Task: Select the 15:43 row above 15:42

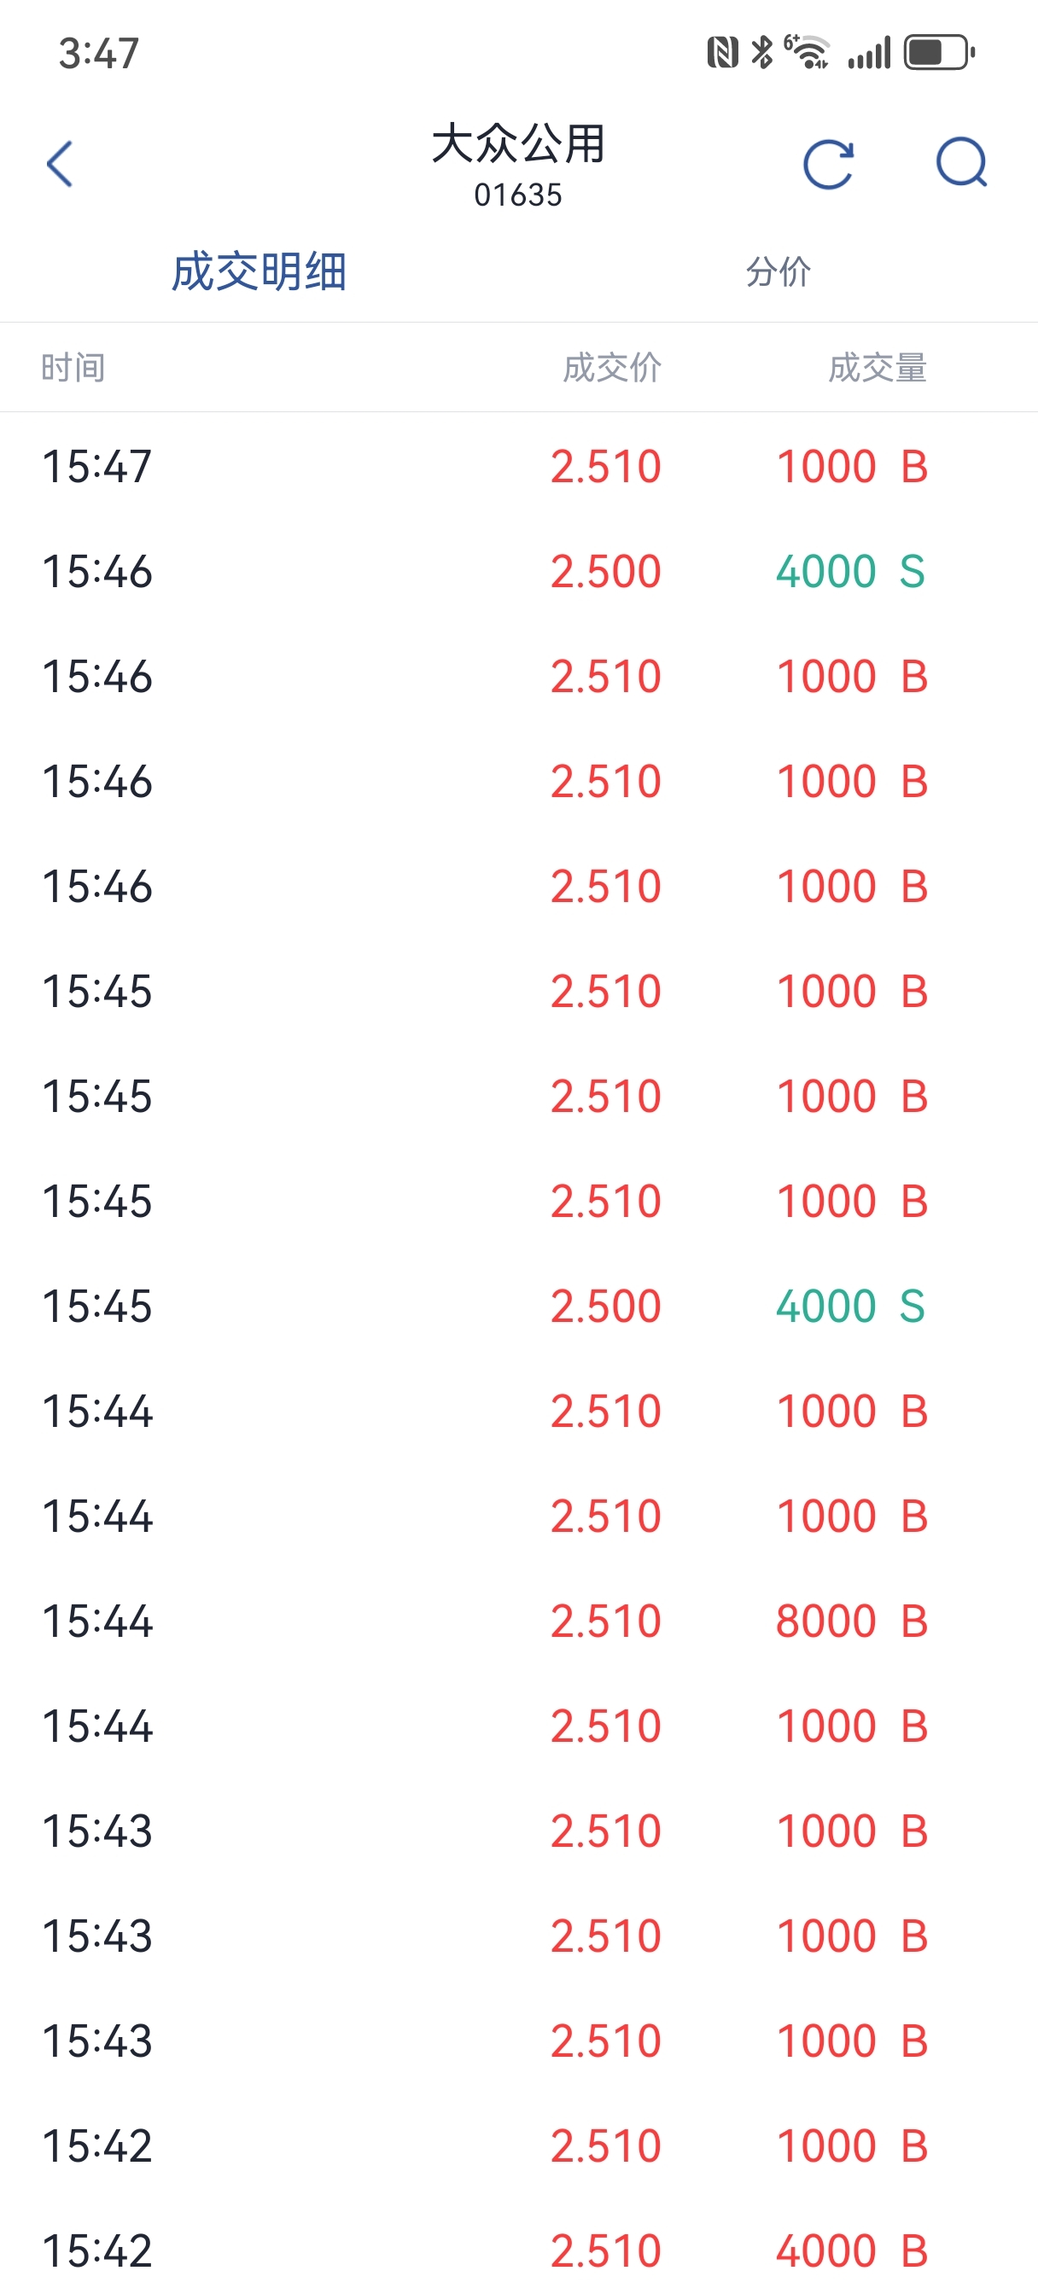Action: coord(518,2041)
